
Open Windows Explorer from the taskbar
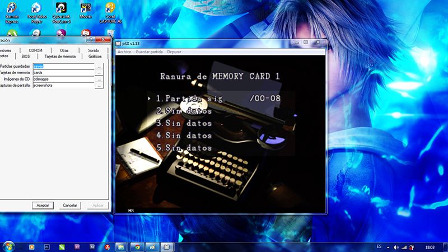tap(122, 247)
